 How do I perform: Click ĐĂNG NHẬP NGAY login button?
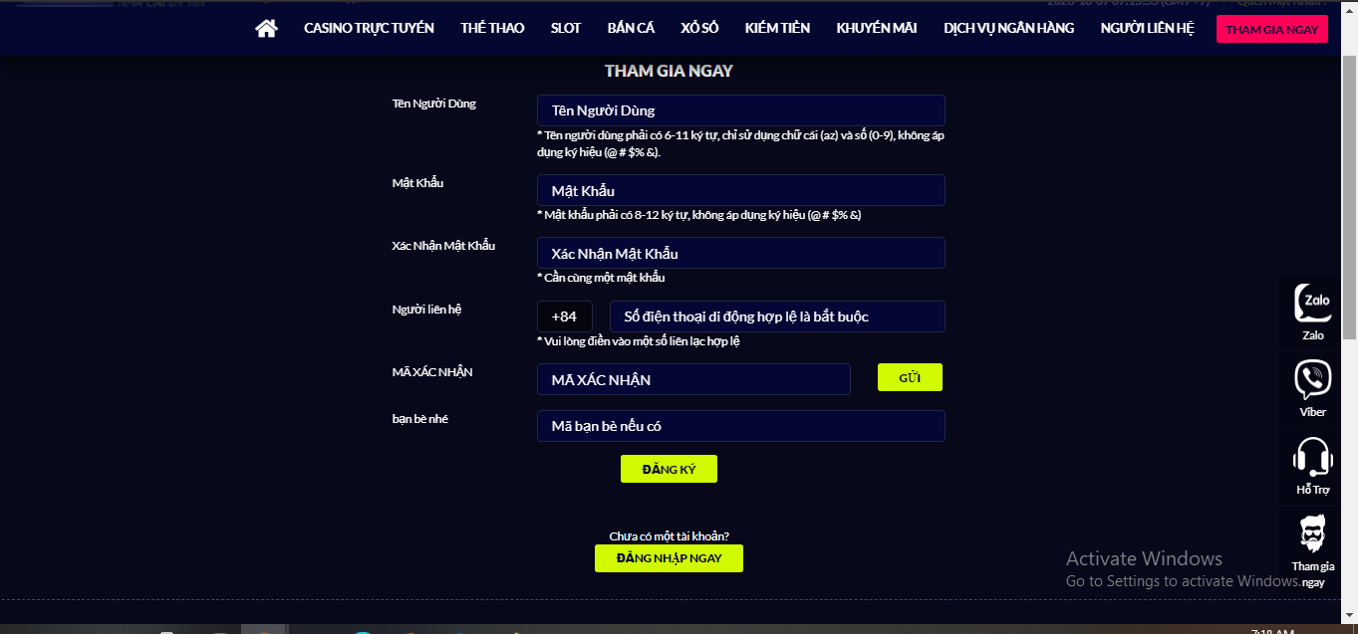(x=669, y=558)
